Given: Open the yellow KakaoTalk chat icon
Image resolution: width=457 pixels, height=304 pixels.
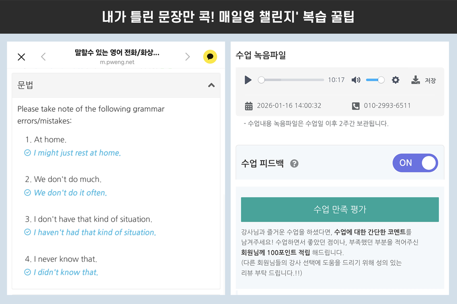Looking at the screenshot, I should [x=210, y=57].
